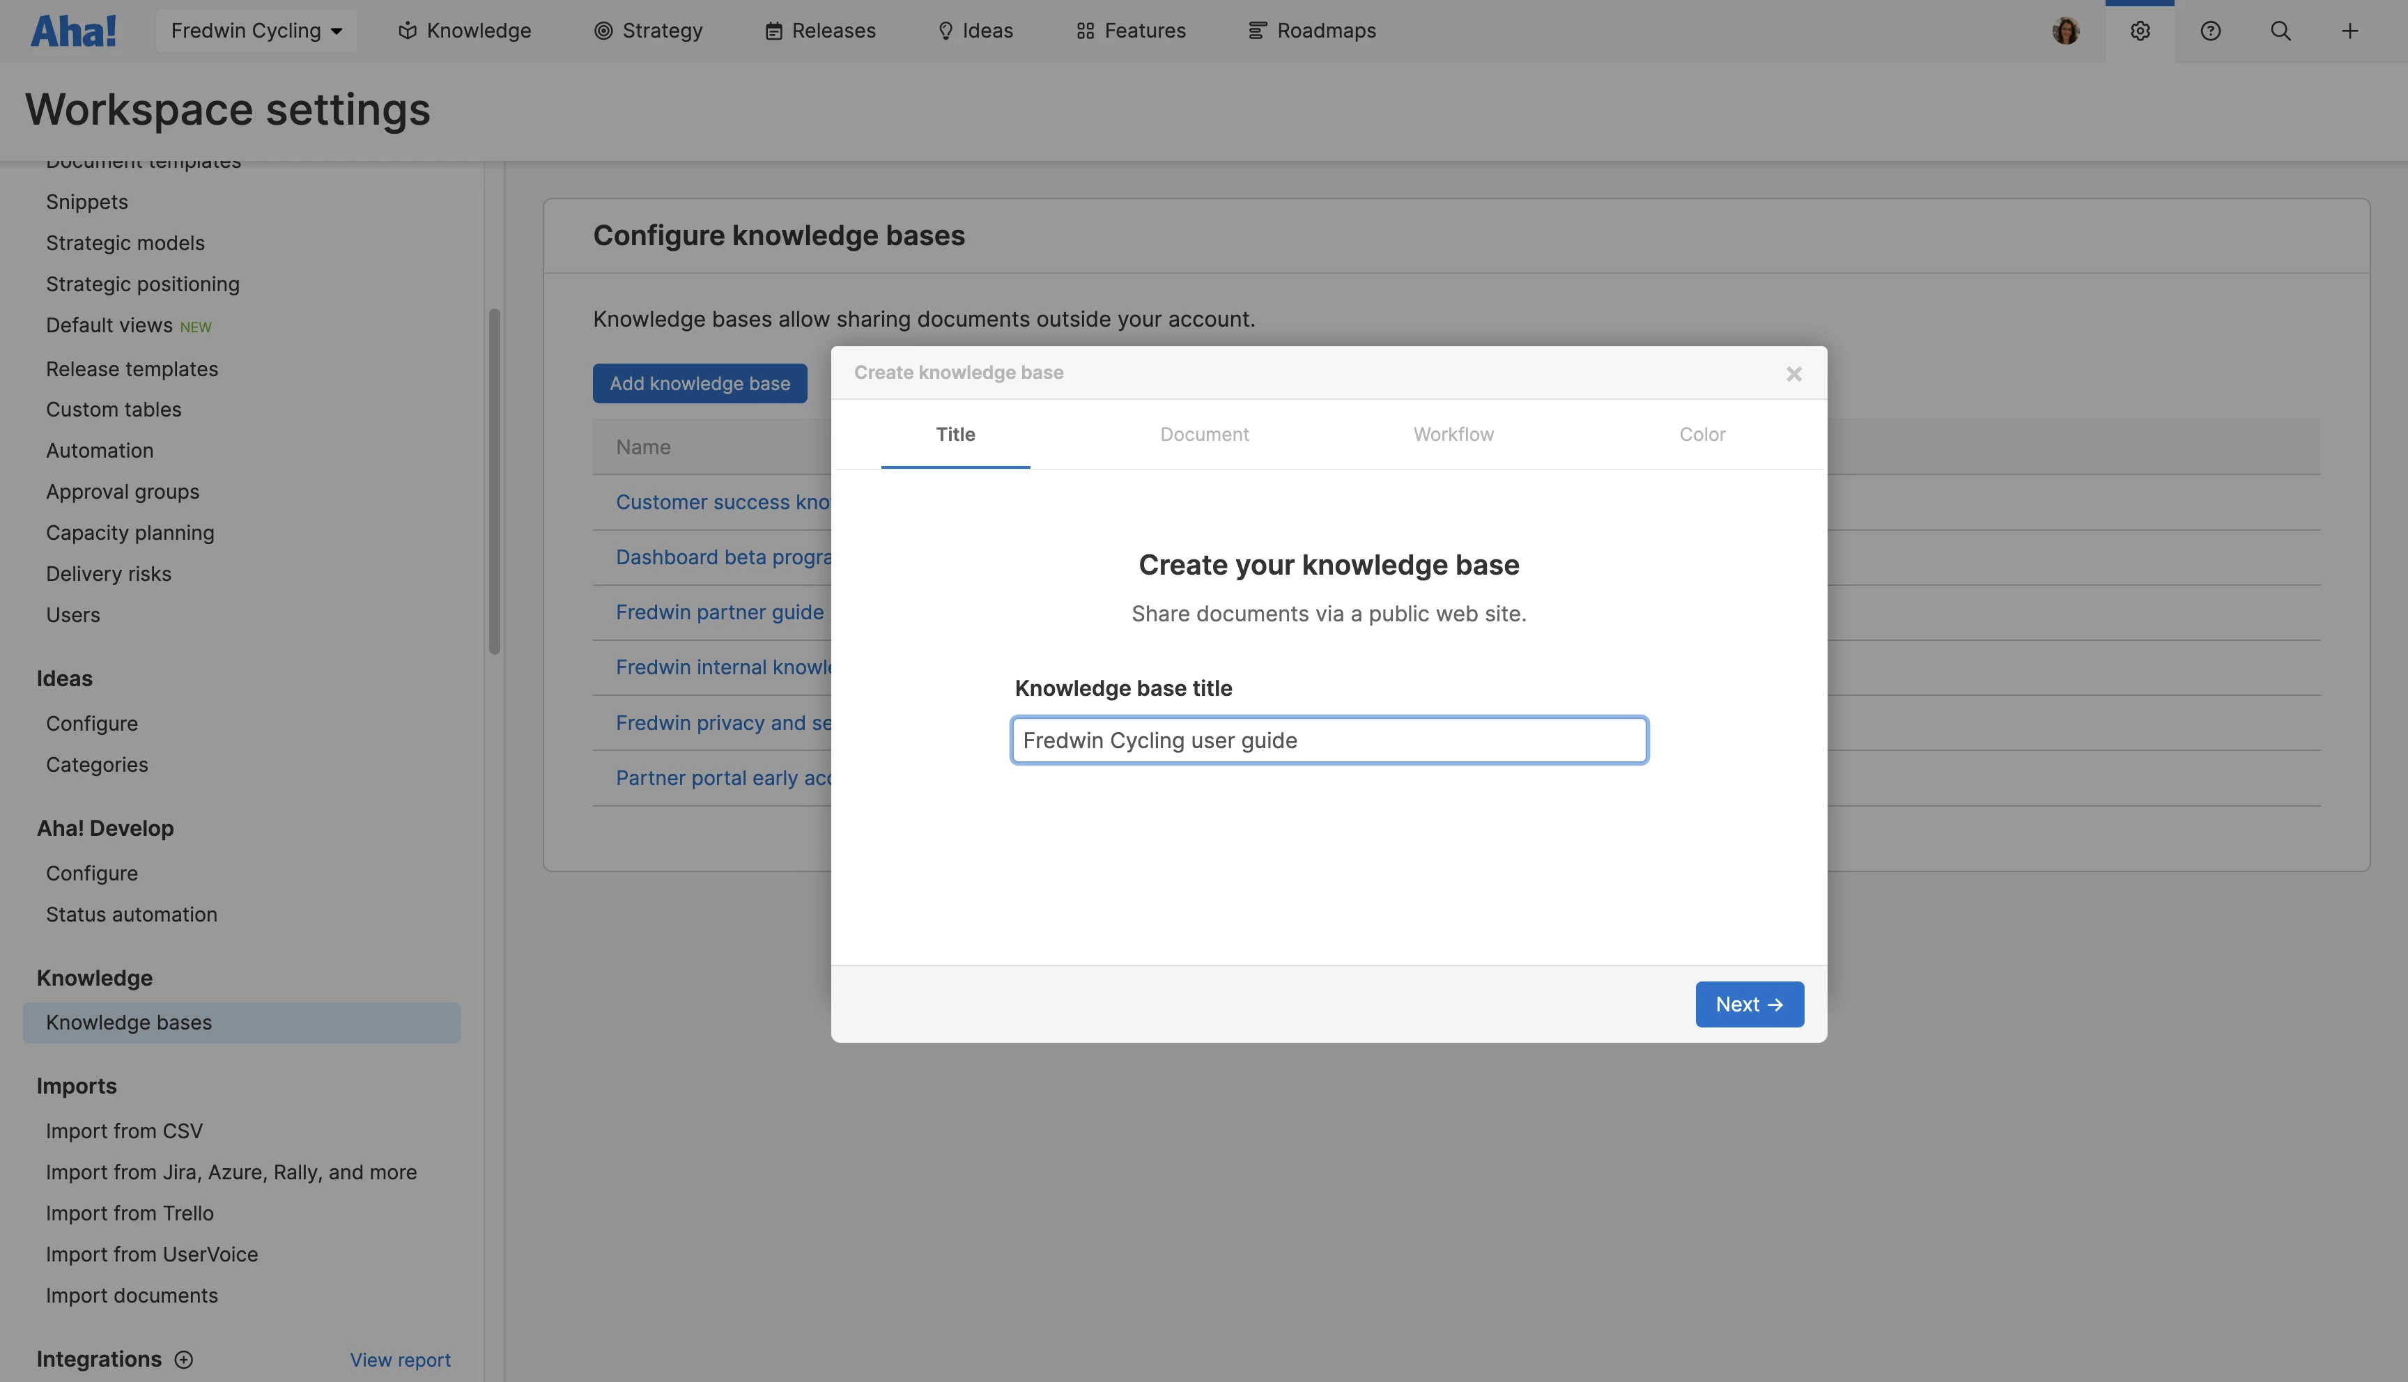Open the Fredwin partner guide link

tap(720, 612)
